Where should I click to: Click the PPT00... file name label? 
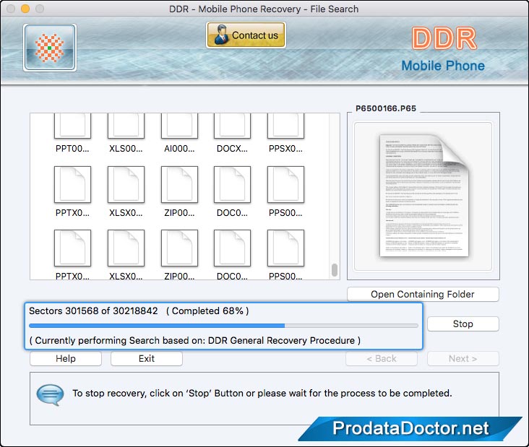click(x=72, y=149)
